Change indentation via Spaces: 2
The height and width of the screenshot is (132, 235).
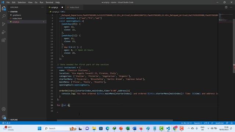click(x=198, y=123)
